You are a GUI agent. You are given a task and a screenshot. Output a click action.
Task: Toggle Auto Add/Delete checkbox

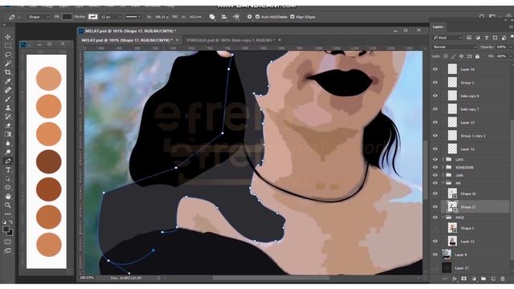click(x=258, y=17)
